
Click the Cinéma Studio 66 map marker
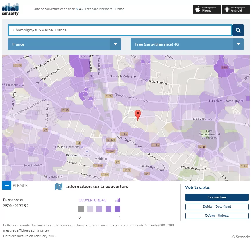tap(84, 151)
